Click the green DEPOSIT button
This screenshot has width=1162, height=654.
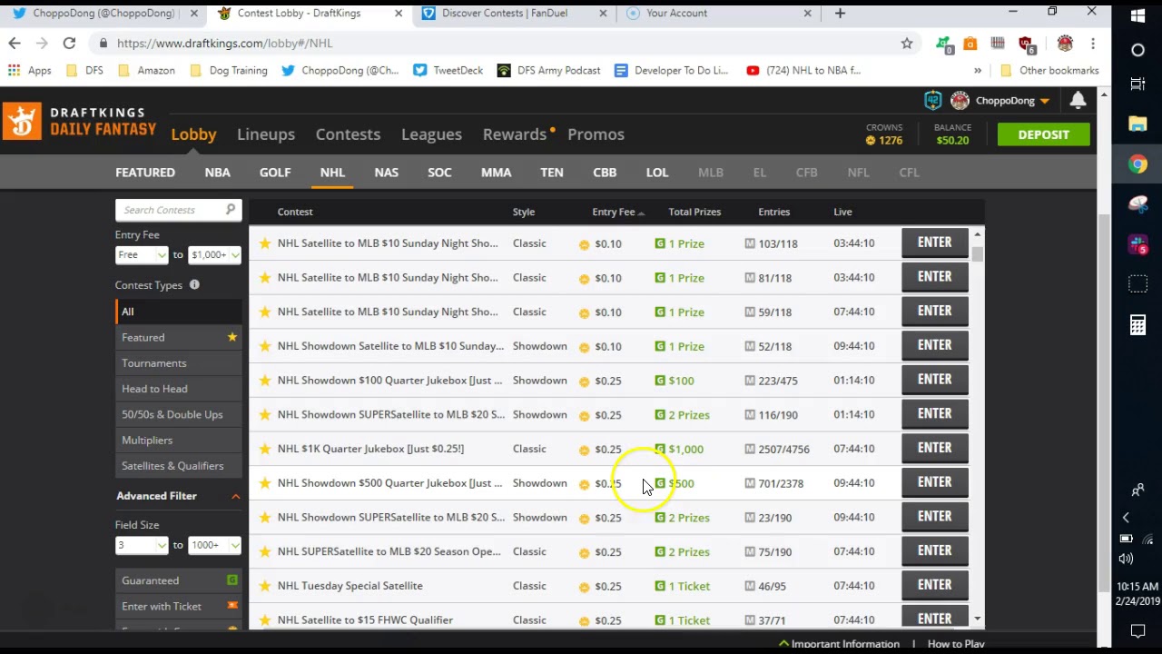tap(1043, 134)
